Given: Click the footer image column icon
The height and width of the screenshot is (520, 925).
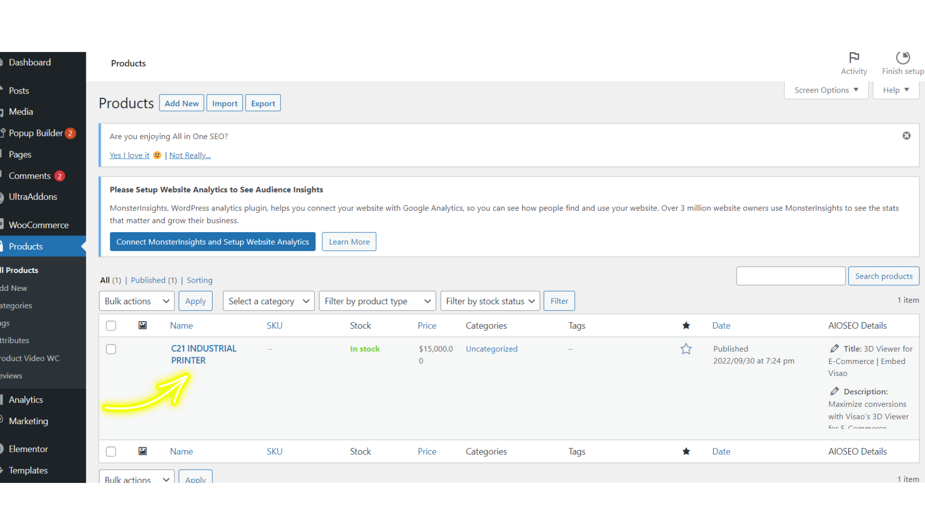Looking at the screenshot, I should click(x=143, y=451).
